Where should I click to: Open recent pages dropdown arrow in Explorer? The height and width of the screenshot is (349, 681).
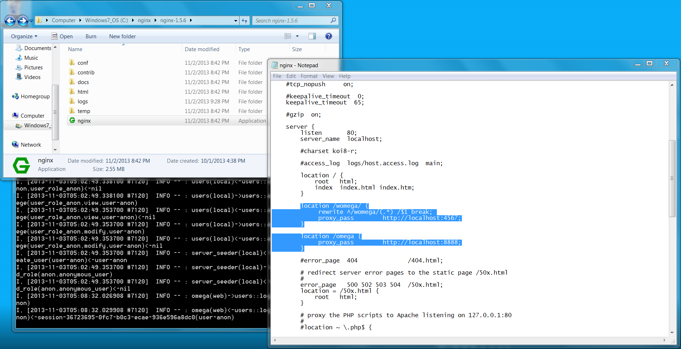31,21
